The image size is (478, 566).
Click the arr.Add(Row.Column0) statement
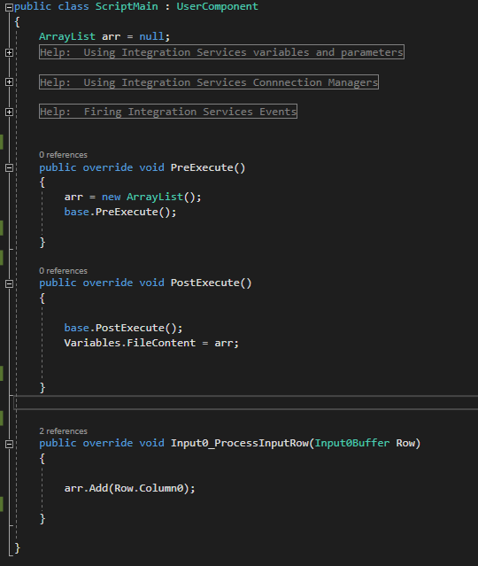129,488
